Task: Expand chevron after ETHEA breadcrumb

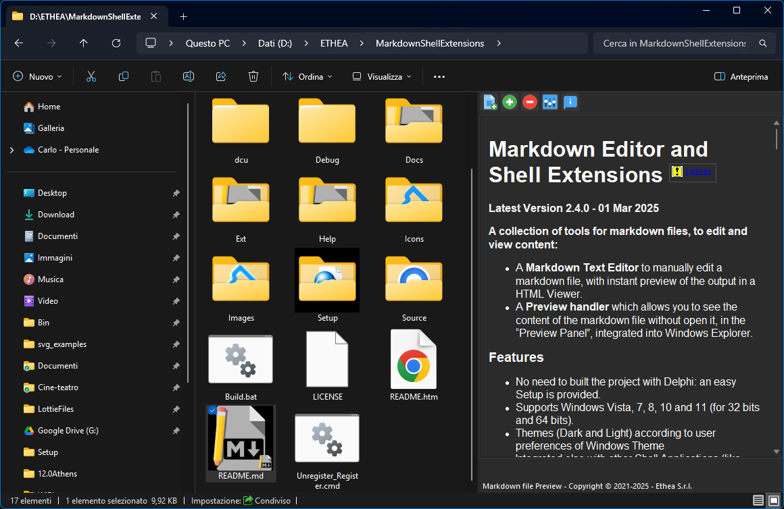Action: pos(362,43)
